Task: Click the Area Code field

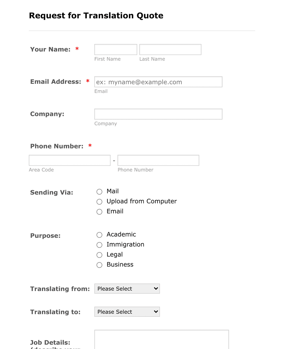Action: click(69, 160)
